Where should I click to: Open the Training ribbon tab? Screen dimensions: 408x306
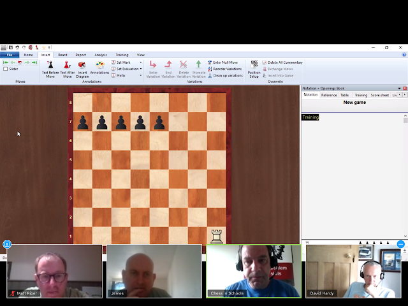tap(122, 55)
